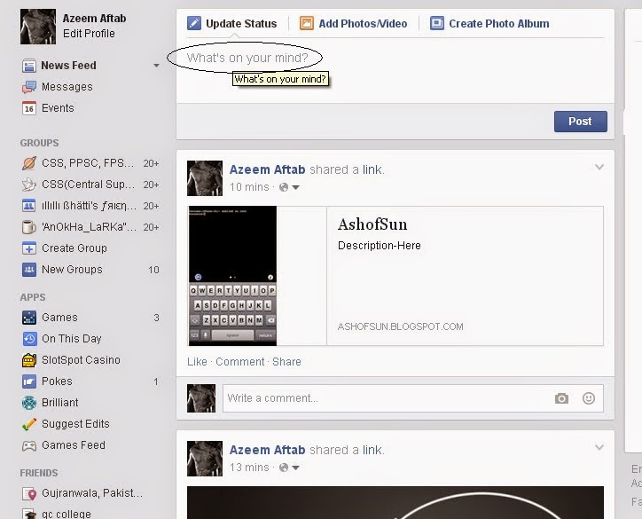Open the News Feed menu item
Image resolution: width=642 pixels, height=519 pixels.
pos(69,66)
